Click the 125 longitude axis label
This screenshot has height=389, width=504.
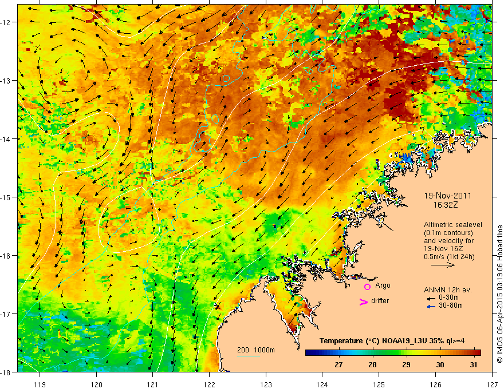point(379,384)
